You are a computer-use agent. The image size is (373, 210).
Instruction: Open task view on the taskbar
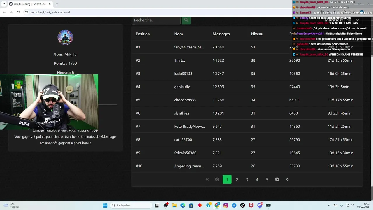click(156, 205)
